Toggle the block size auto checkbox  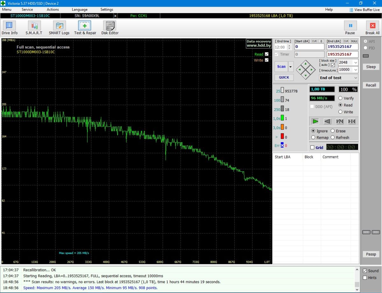coord(333,65)
